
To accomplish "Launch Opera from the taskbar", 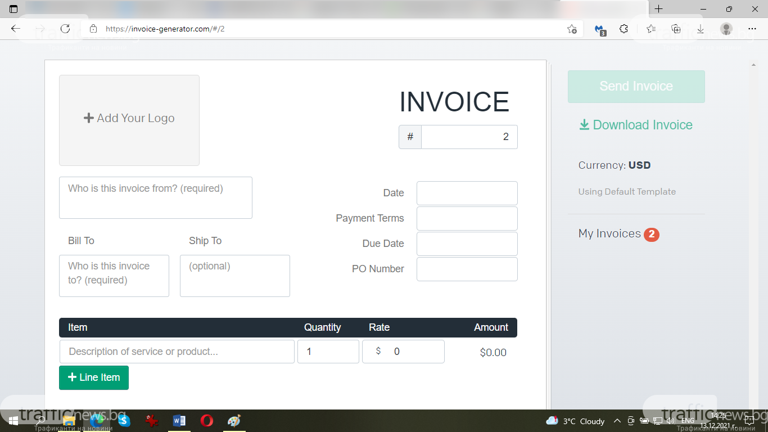I will 207,421.
